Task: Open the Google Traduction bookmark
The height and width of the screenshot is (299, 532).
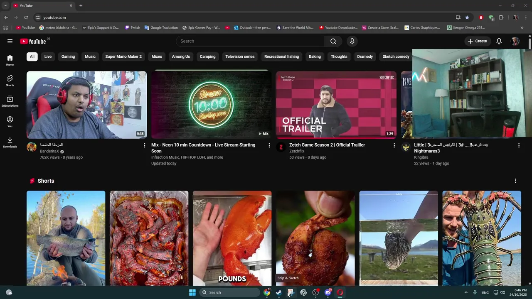Action: [x=161, y=28]
